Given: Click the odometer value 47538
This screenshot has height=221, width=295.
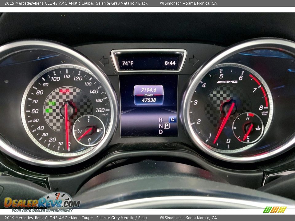Looking at the screenshot, I should (x=149, y=100).
